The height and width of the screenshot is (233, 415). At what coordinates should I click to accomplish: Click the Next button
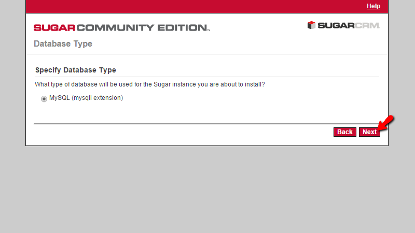point(369,132)
